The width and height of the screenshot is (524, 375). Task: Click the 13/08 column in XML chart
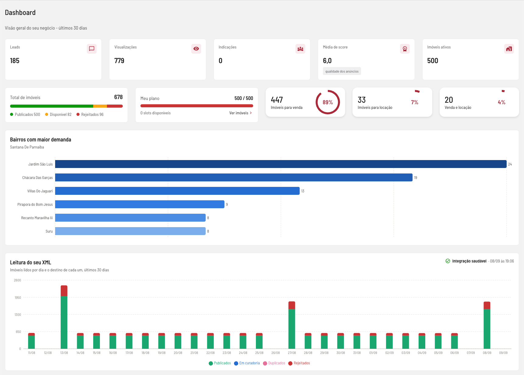(64, 317)
